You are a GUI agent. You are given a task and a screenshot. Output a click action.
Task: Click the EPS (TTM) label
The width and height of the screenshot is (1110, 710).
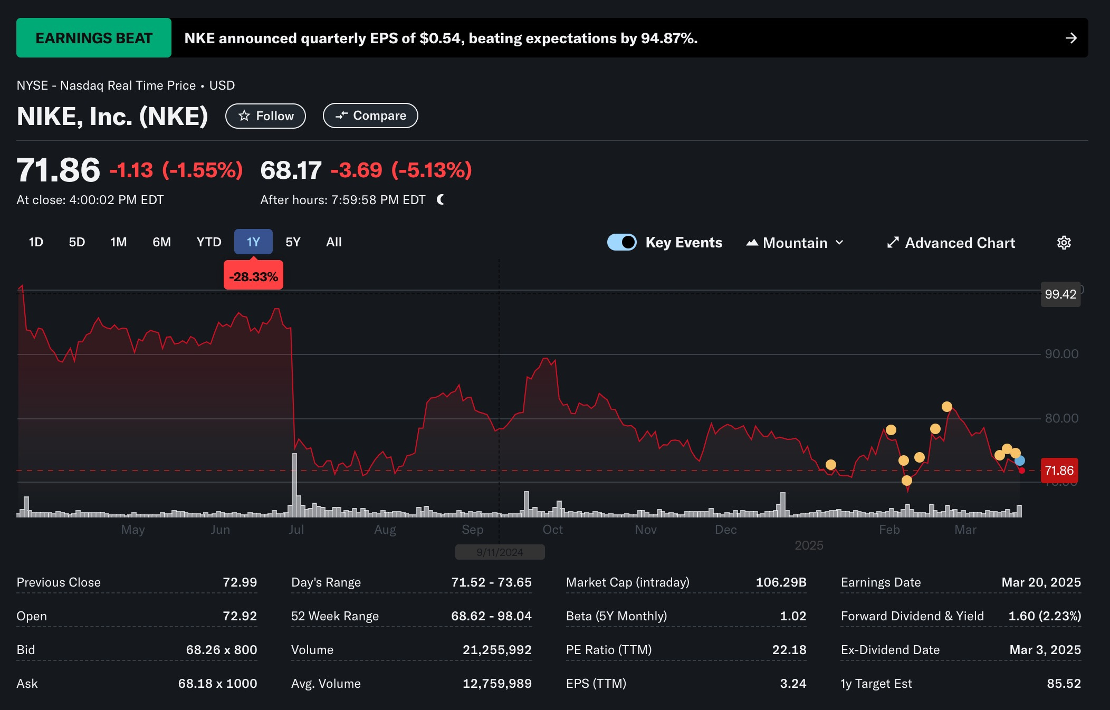click(x=596, y=684)
